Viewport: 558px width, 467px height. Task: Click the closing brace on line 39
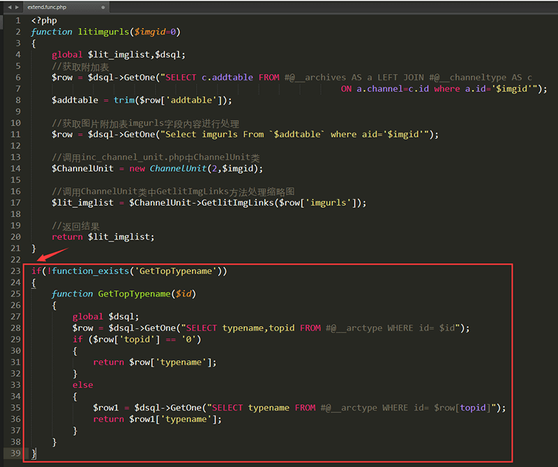[33, 453]
